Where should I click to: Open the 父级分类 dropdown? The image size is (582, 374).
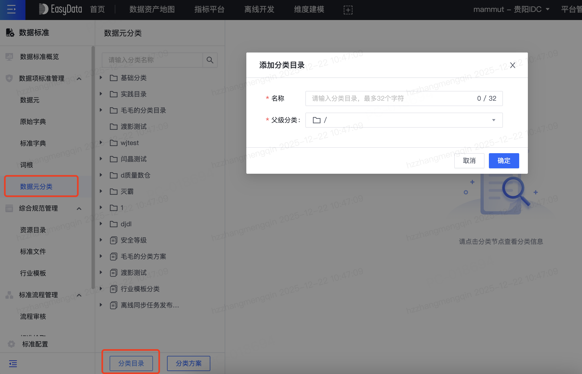404,120
